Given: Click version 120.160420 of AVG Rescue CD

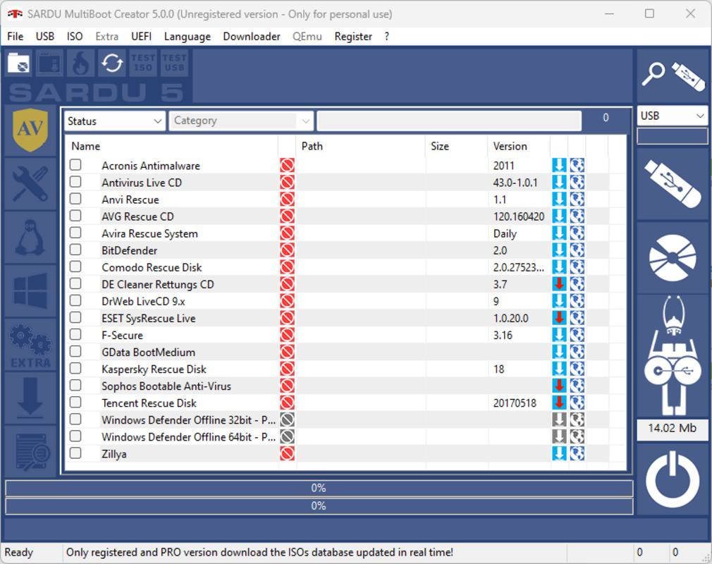Looking at the screenshot, I should [x=519, y=216].
